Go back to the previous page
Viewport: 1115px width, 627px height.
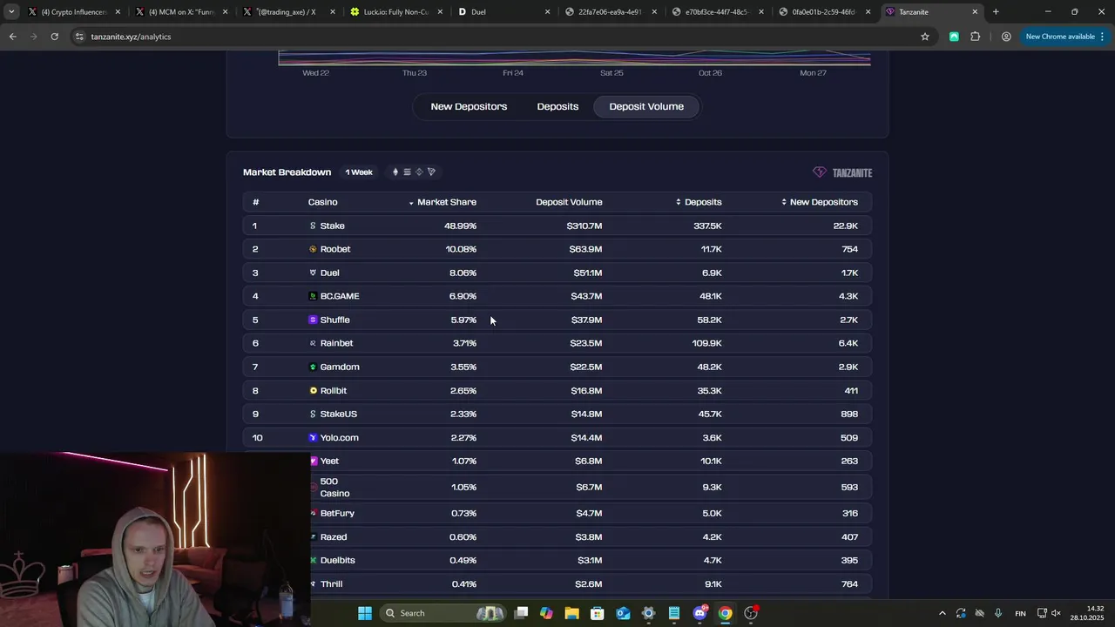12,37
